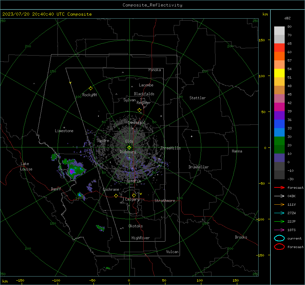This screenshot has width=305, height=285.
Task: Click the Okotoks city label
Action: [x=136, y=226]
